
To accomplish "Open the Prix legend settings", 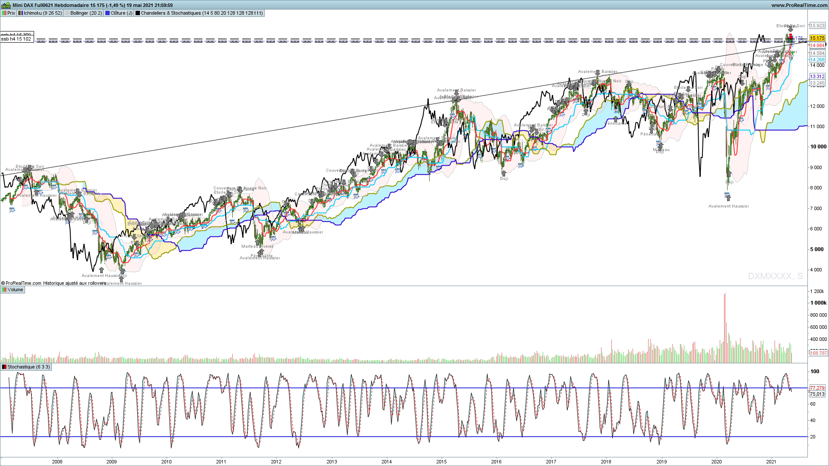I will 9,13.
